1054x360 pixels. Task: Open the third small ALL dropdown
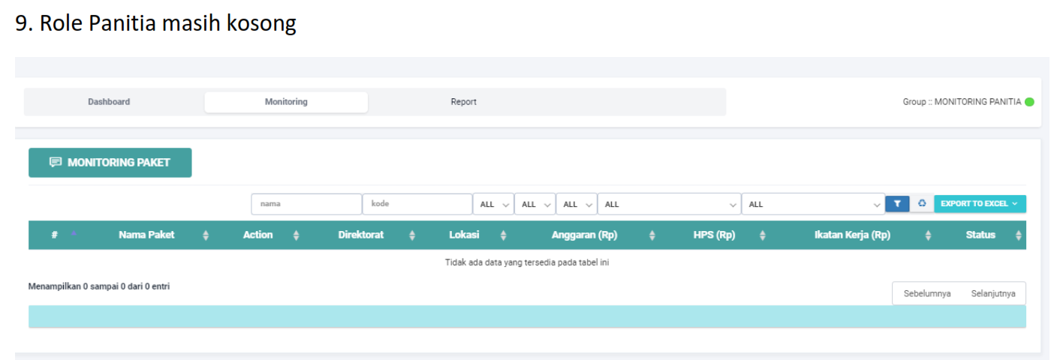[577, 204]
